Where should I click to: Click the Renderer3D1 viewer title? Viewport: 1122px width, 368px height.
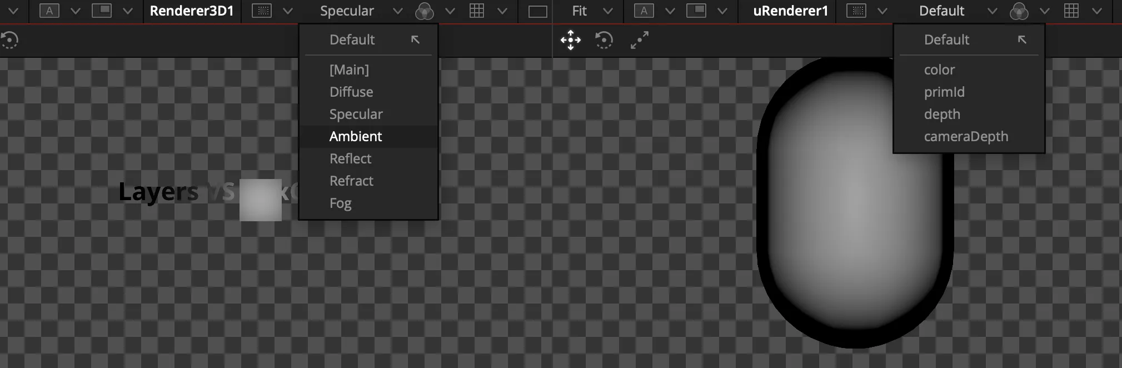click(x=192, y=11)
